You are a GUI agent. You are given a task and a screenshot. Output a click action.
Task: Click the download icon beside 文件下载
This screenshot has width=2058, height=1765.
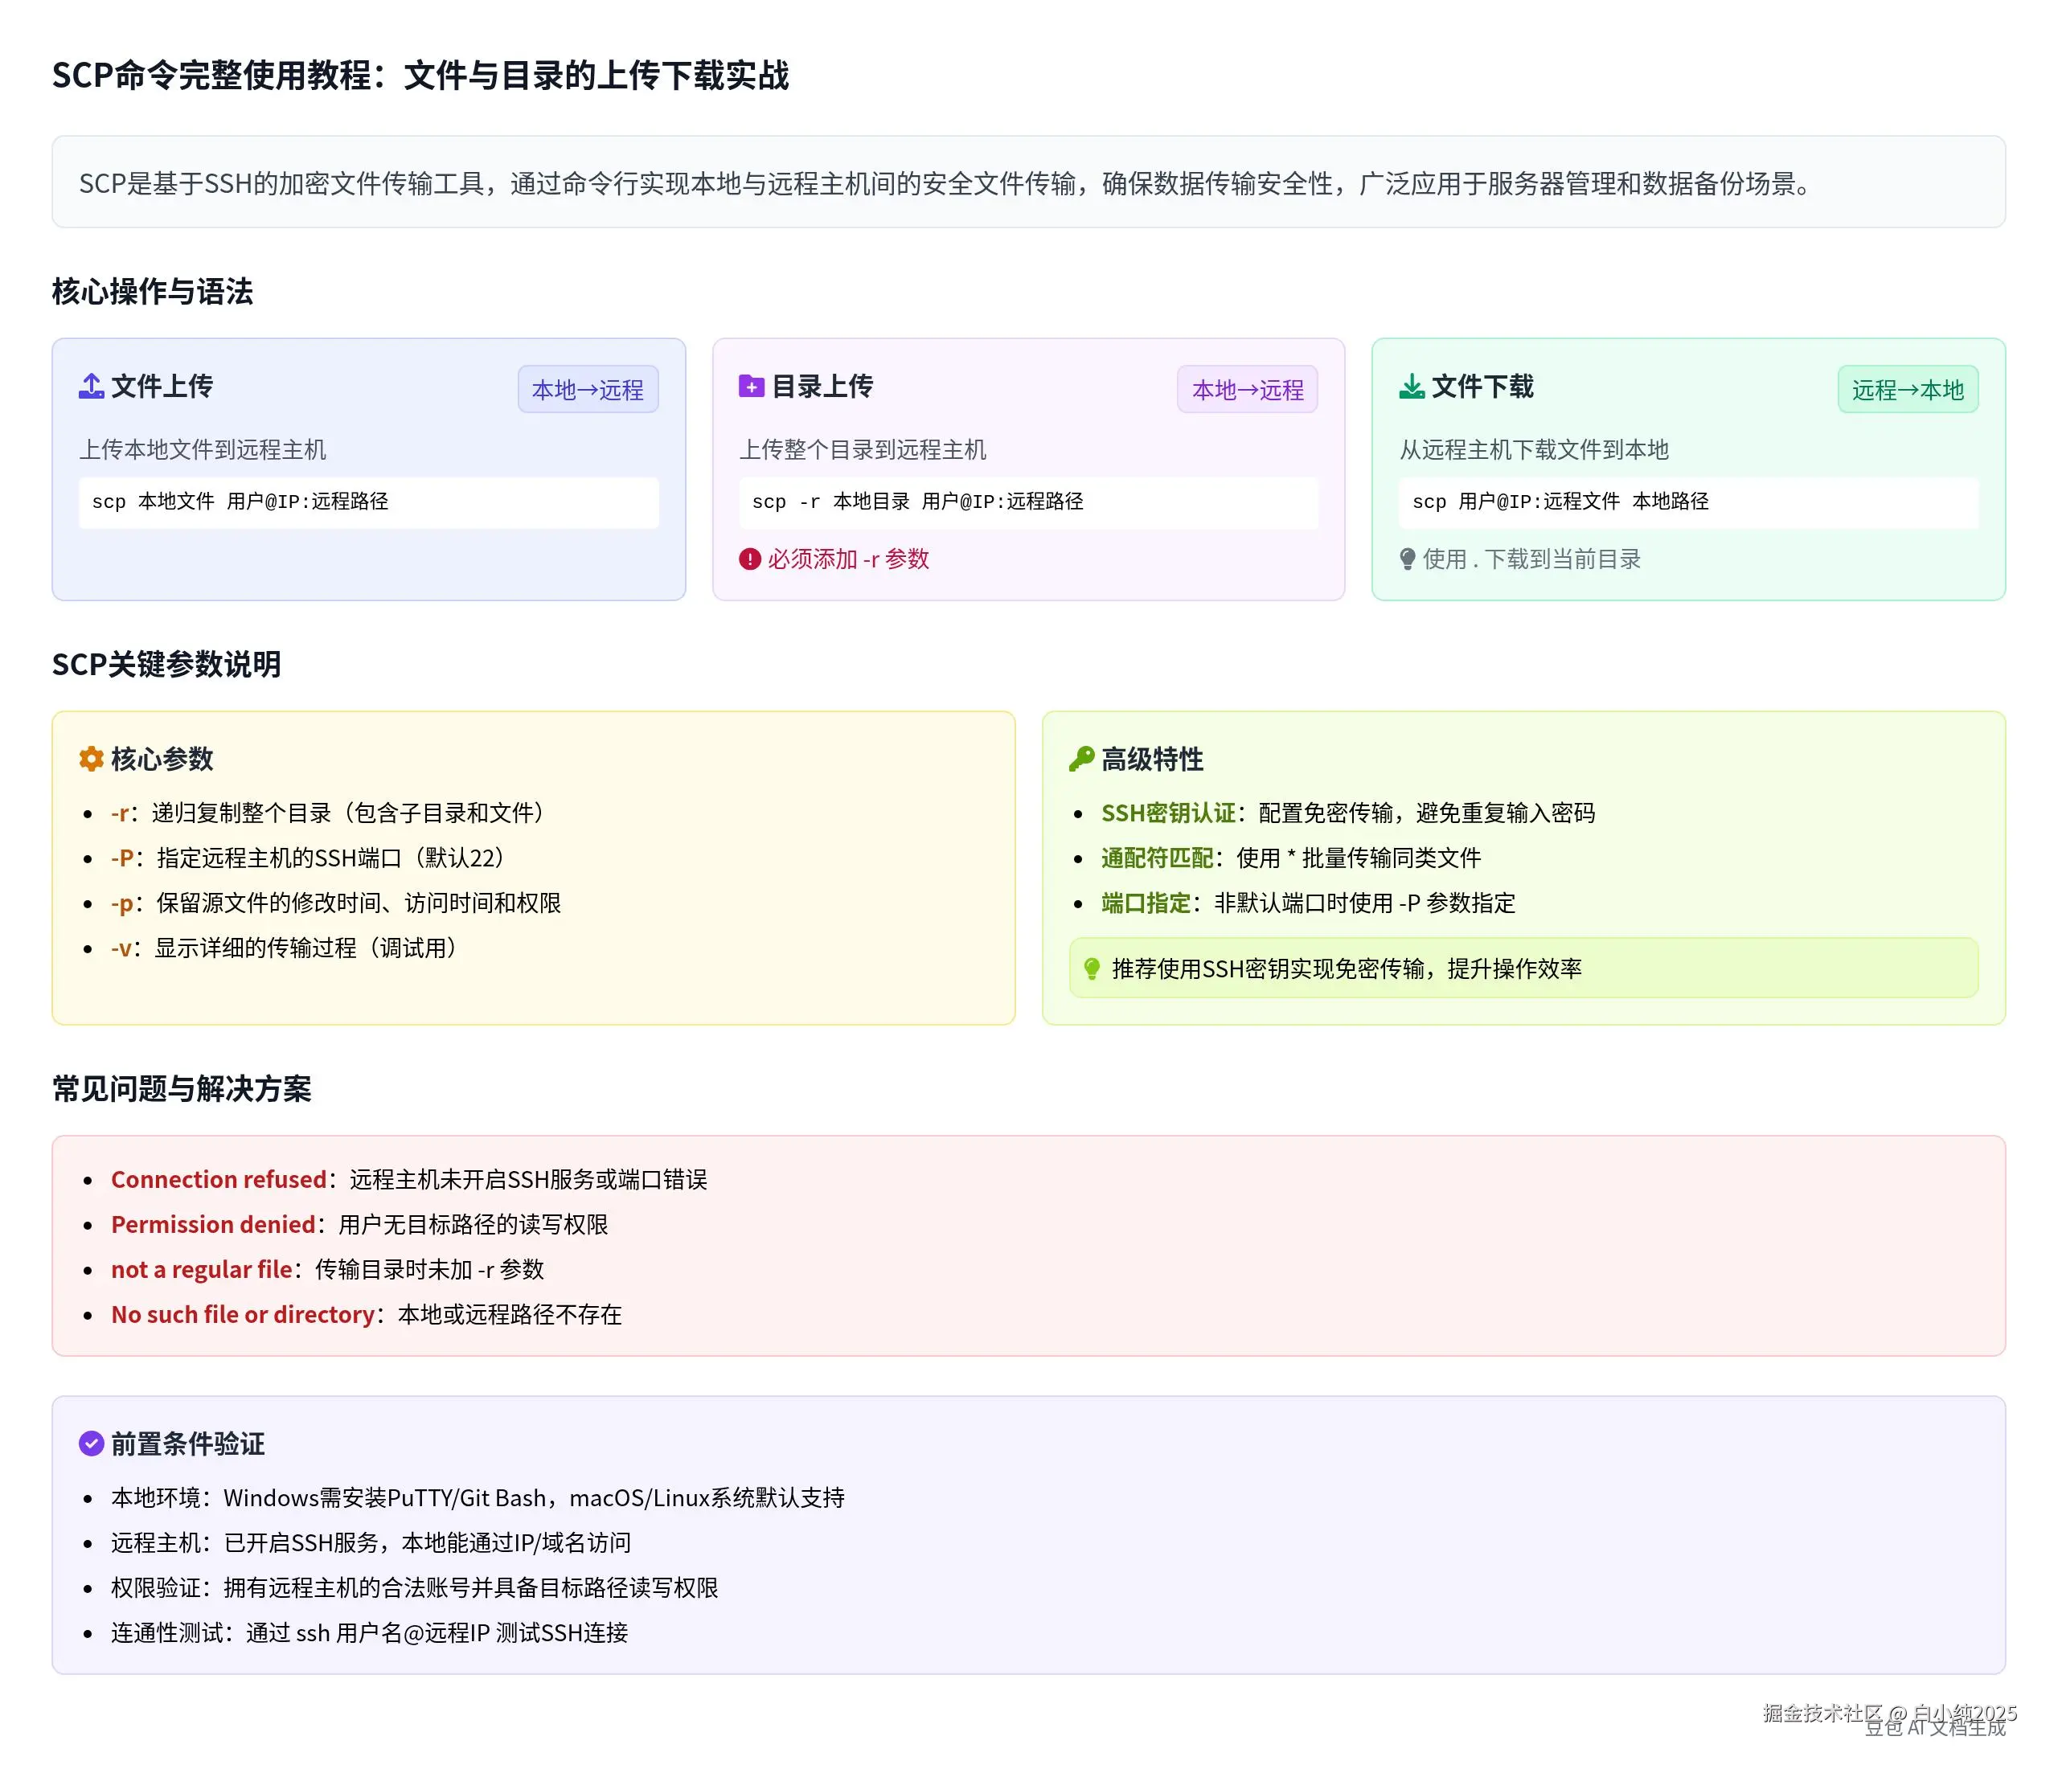[x=1412, y=387]
